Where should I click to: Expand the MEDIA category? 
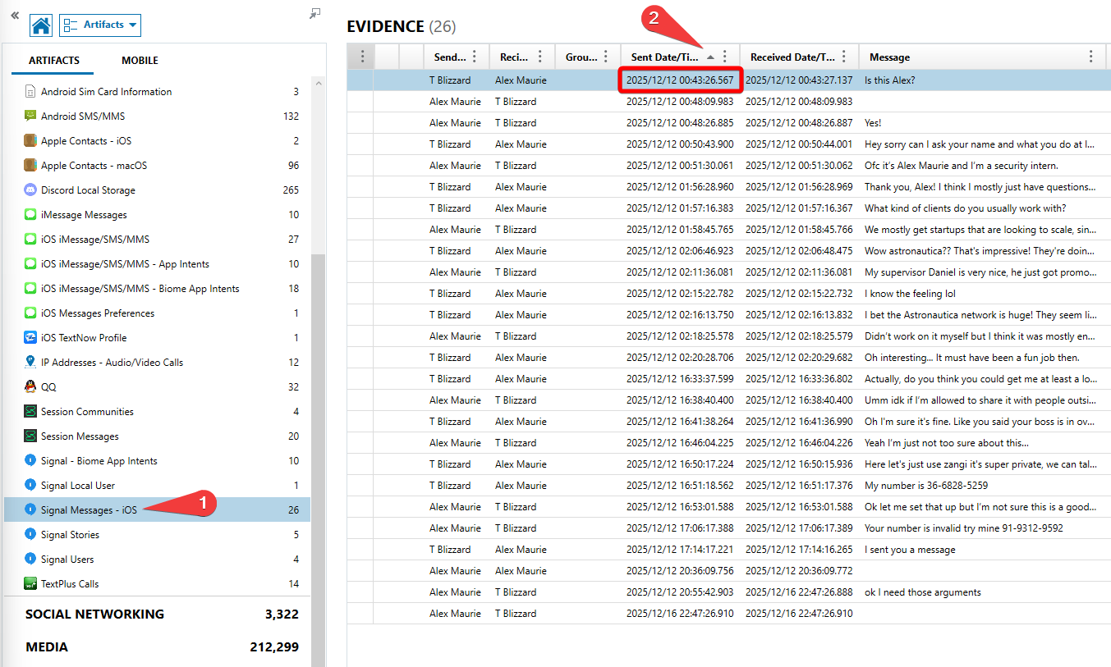point(162,647)
